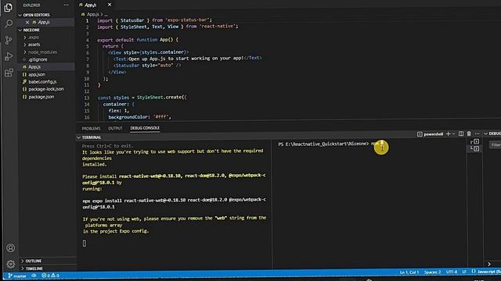The image size is (501, 281).
Task: Collapse the OPEN EDITORS section
Action: pyautogui.click(x=34, y=15)
